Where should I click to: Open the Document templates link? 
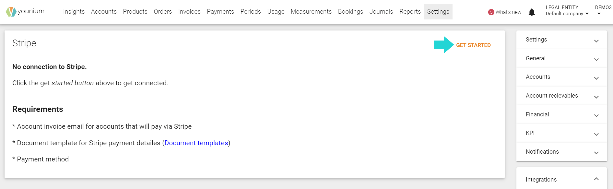pos(196,143)
